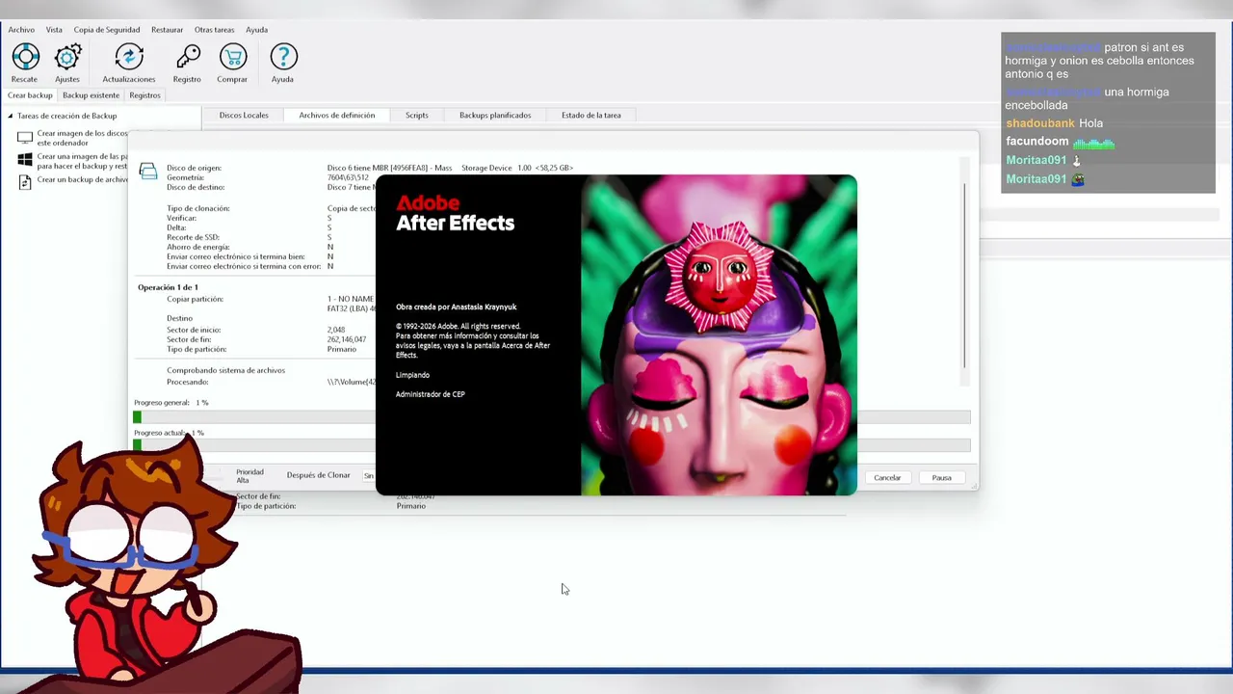1233x694 pixels.
Task: Click the sector value '262,146,047'
Action: (x=347, y=339)
